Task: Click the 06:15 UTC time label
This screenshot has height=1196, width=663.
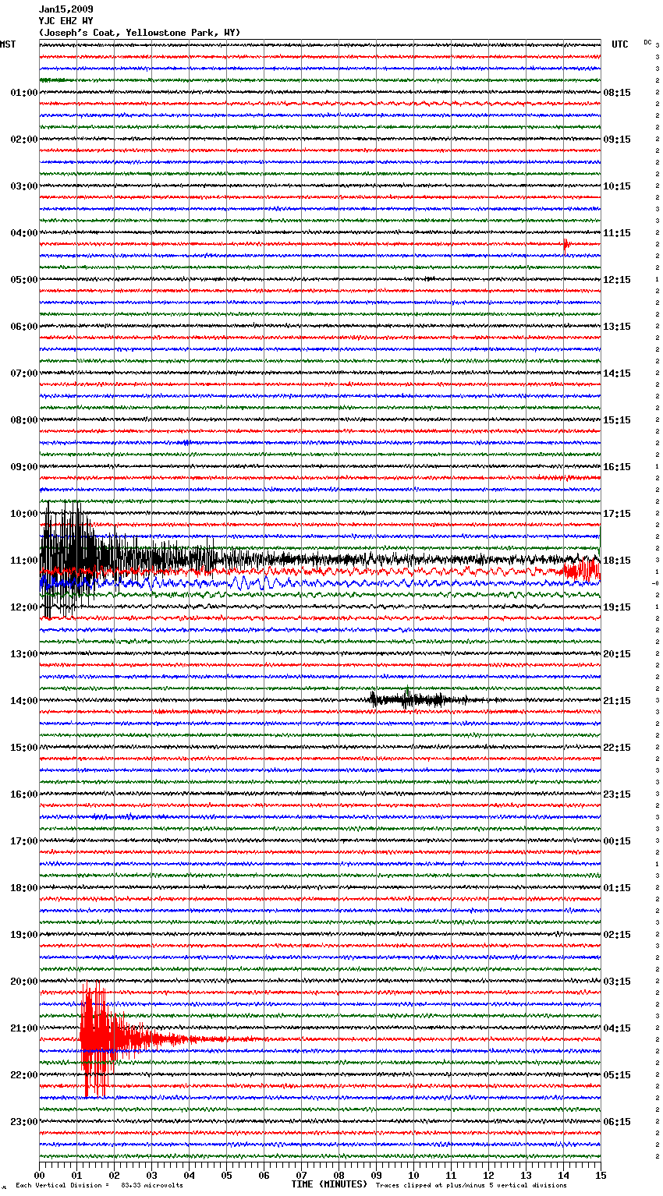Action: 617,1122
